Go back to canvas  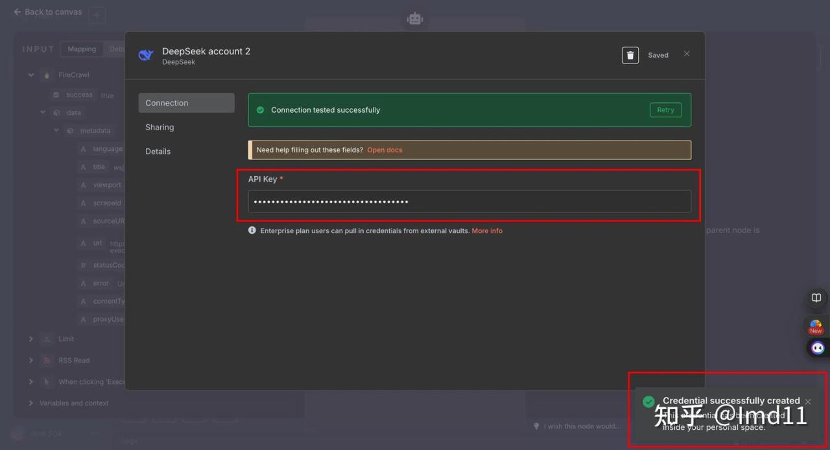click(48, 12)
